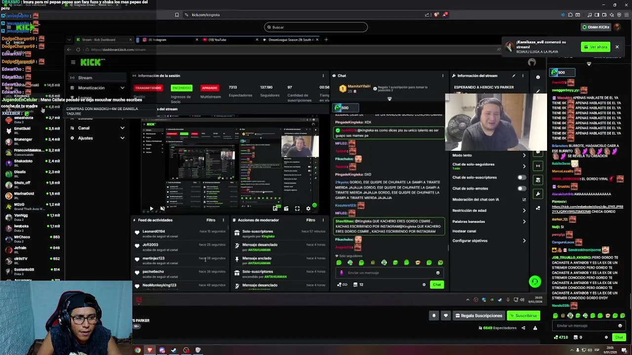Image resolution: width=632 pixels, height=355 pixels.
Task: Click the Buscar search field
Action: 316,27
